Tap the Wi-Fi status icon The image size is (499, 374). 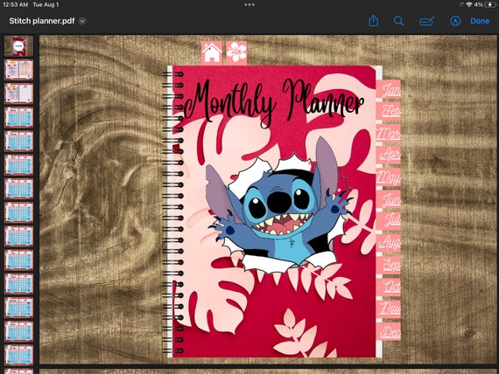point(468,4)
